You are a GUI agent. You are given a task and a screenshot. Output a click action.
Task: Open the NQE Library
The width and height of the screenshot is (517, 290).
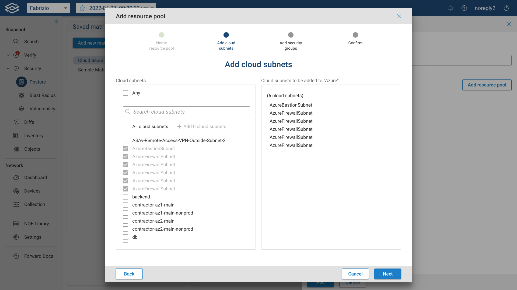[36, 223]
